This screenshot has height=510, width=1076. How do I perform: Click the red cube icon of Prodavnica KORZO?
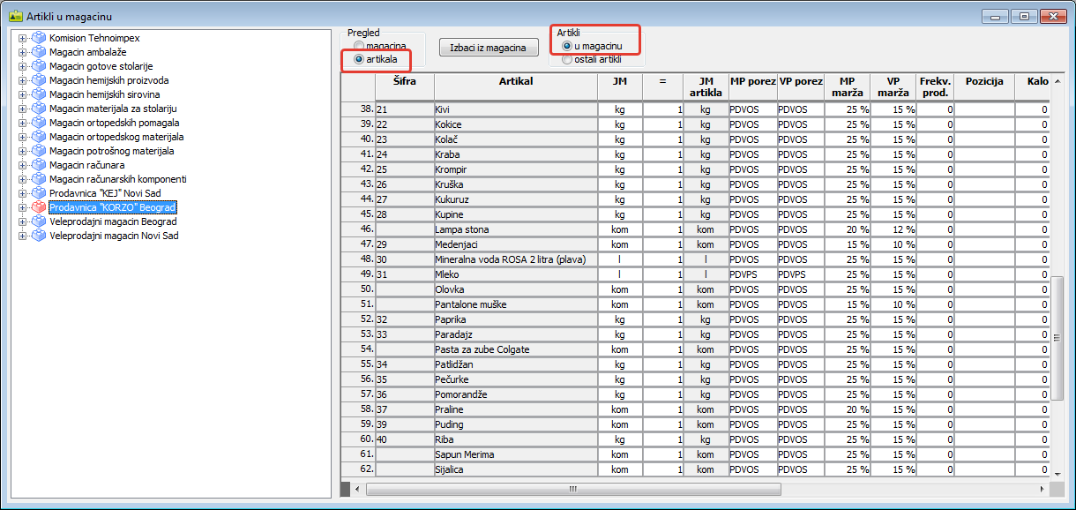click(38, 207)
